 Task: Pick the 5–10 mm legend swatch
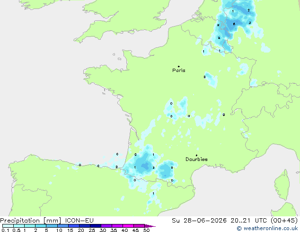click(x=52, y=226)
